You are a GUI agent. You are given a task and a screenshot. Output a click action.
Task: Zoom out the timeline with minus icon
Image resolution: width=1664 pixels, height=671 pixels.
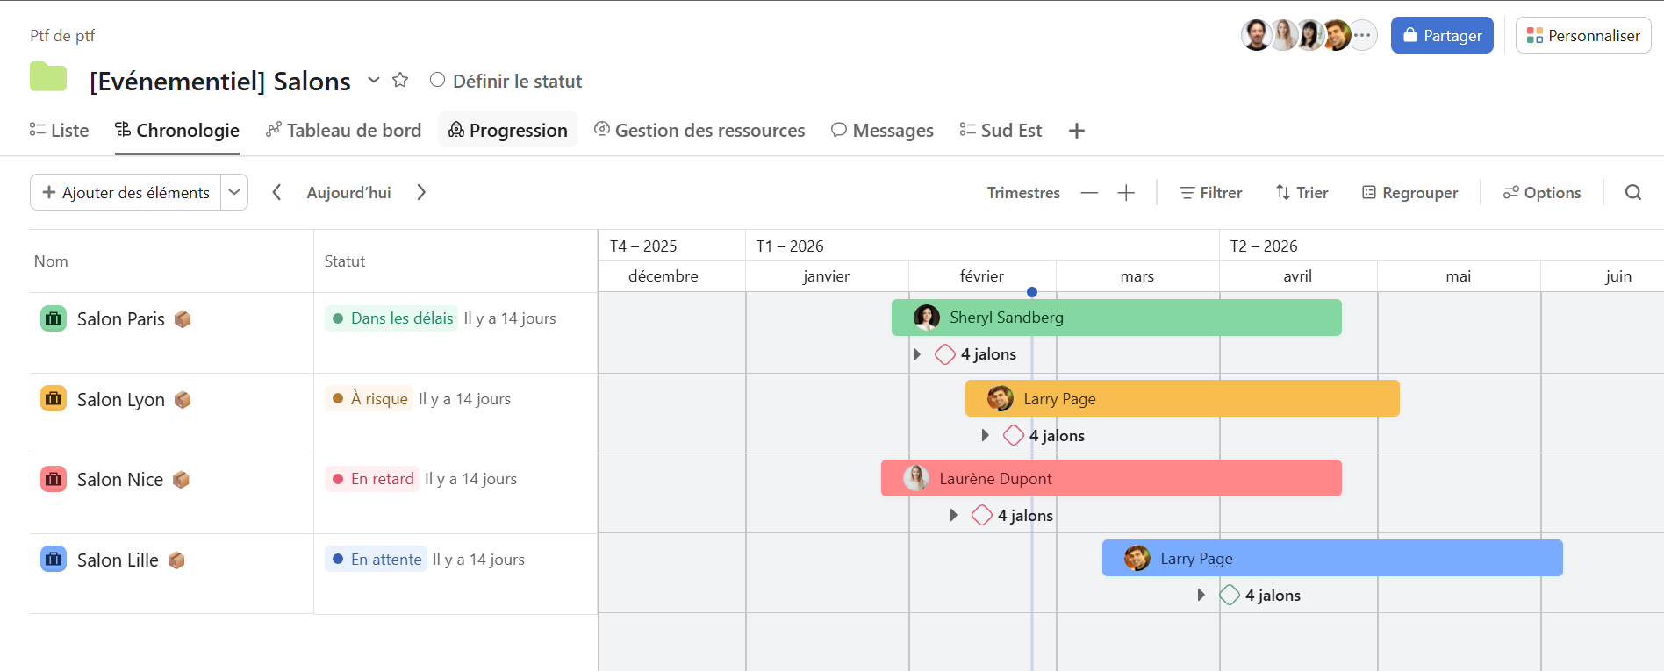[x=1089, y=193]
